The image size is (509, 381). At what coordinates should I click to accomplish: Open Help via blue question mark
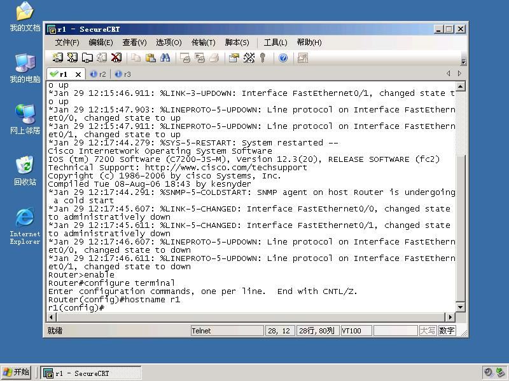[283, 58]
